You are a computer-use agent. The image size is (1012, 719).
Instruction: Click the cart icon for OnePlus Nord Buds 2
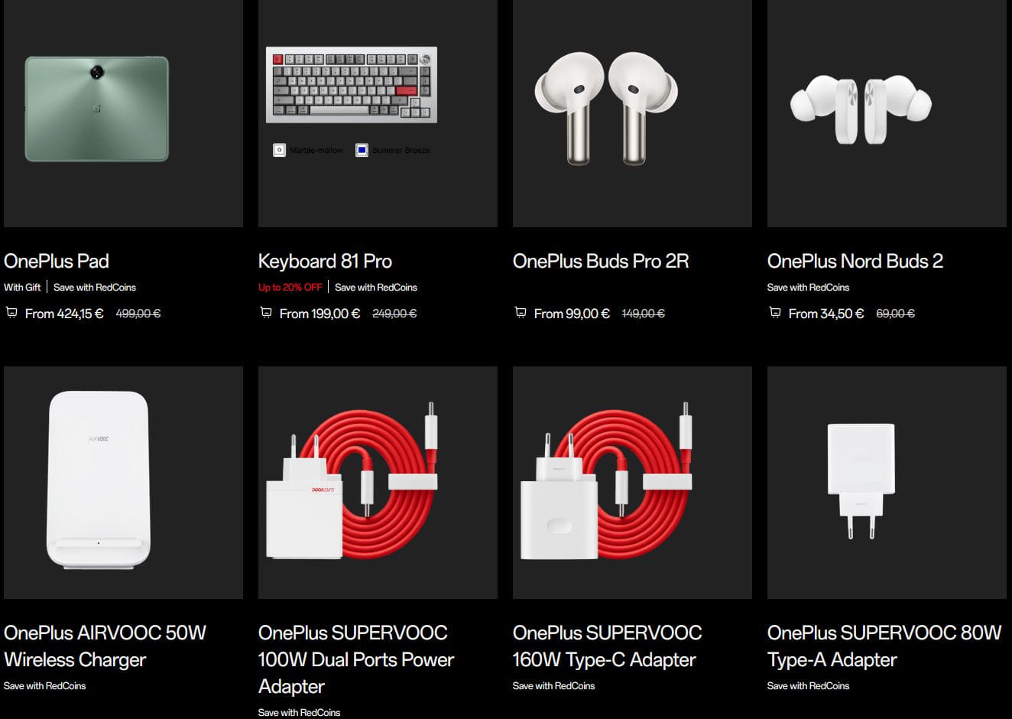point(775,313)
